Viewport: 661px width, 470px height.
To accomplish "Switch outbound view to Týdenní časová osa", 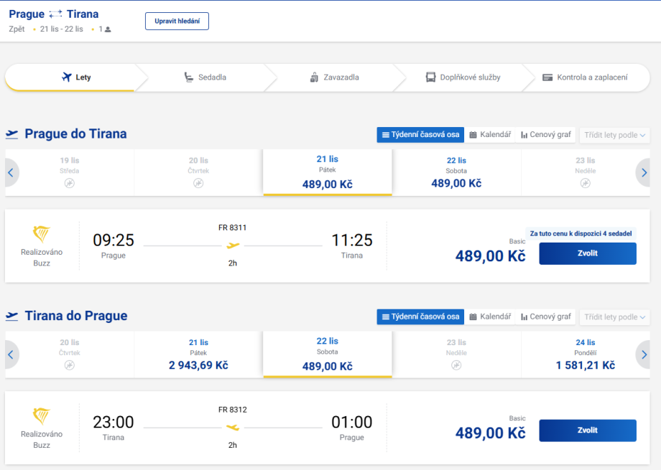I will (420, 135).
